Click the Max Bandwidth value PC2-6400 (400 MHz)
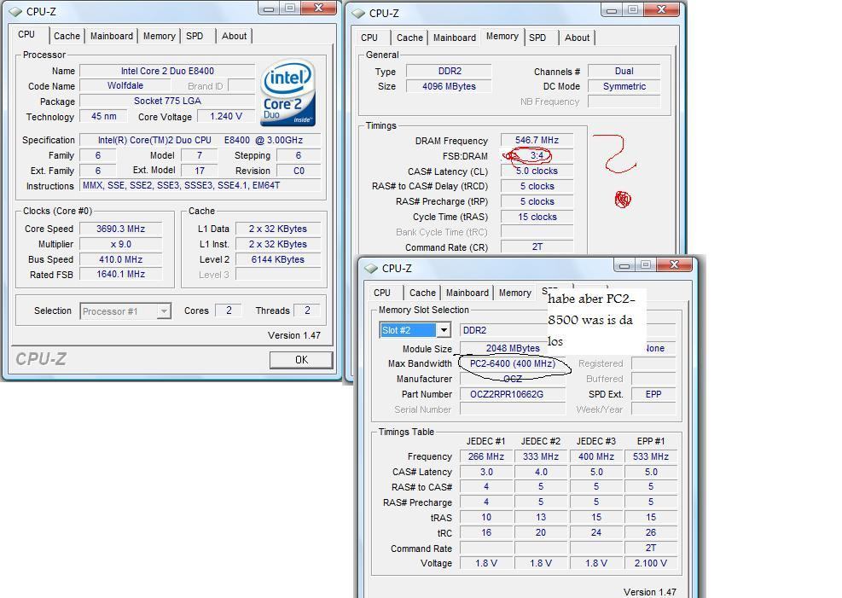 [513, 363]
